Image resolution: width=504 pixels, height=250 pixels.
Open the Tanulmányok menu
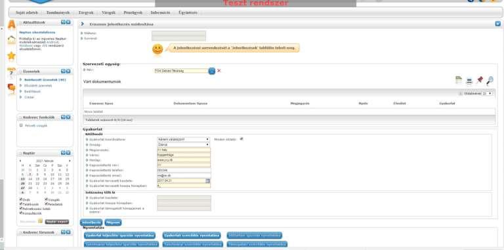coord(58,13)
